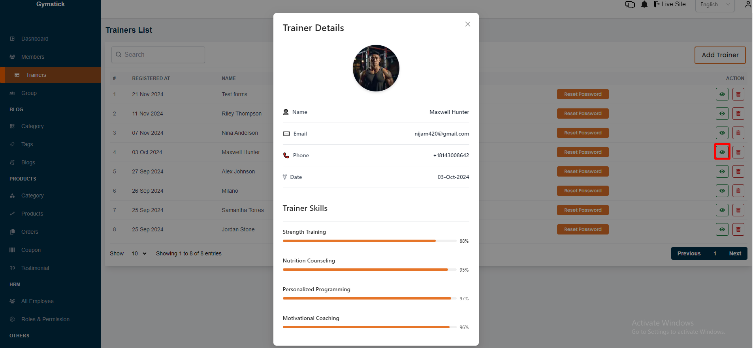This screenshot has width=753, height=348.
Task: Click the notification bell icon
Action: [644, 4]
